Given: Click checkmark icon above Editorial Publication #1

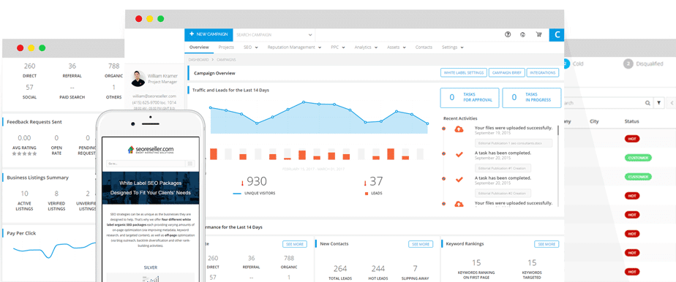Looking at the screenshot, I should 459,154.
